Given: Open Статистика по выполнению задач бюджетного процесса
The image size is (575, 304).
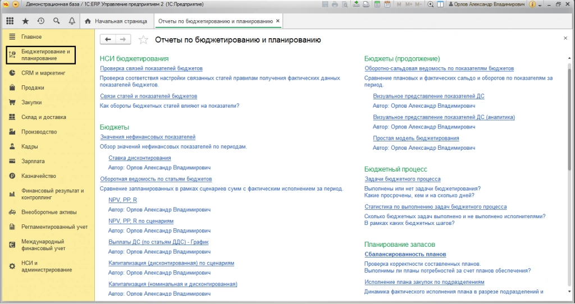Looking at the screenshot, I should pos(435,206).
